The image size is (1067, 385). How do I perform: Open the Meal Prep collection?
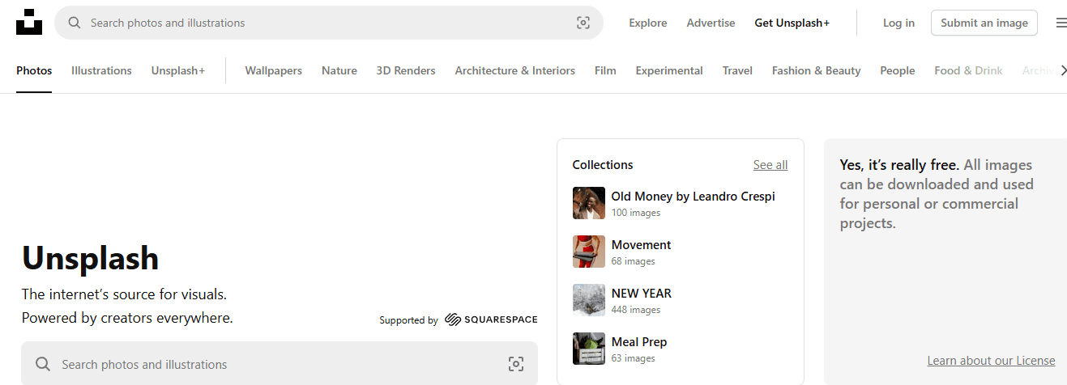tap(639, 341)
